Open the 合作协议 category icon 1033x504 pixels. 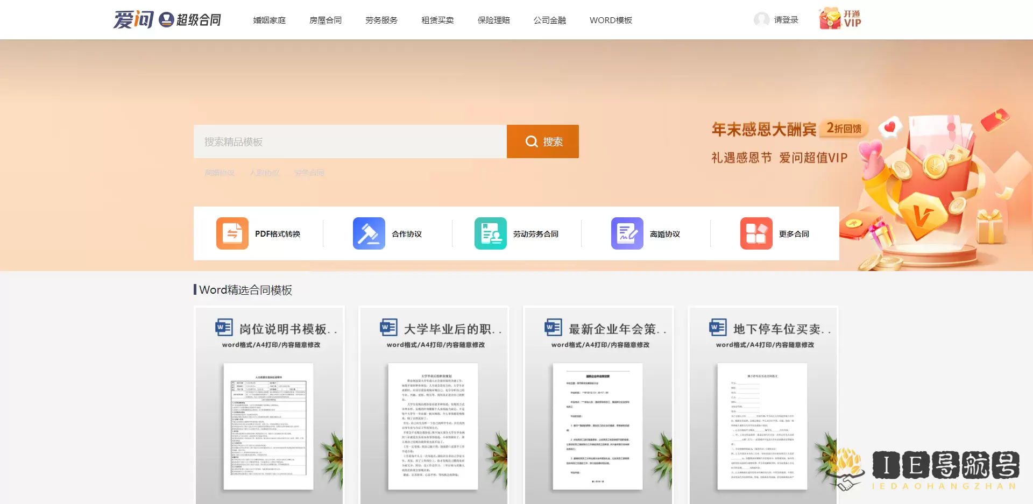click(369, 233)
